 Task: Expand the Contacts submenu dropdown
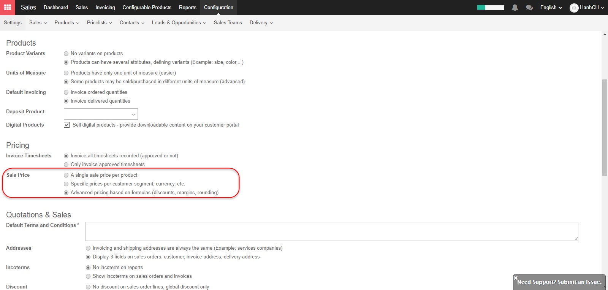(x=132, y=23)
